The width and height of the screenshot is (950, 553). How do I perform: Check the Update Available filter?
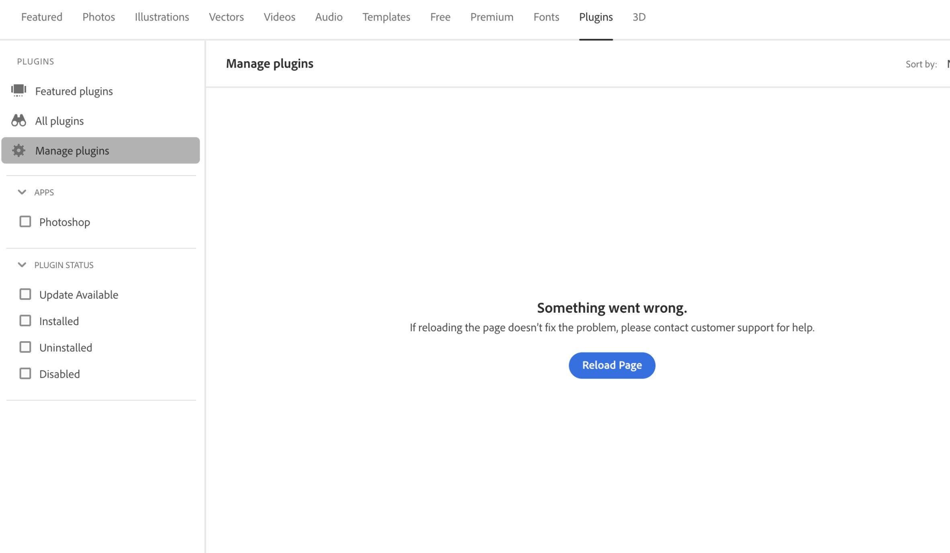tap(25, 295)
